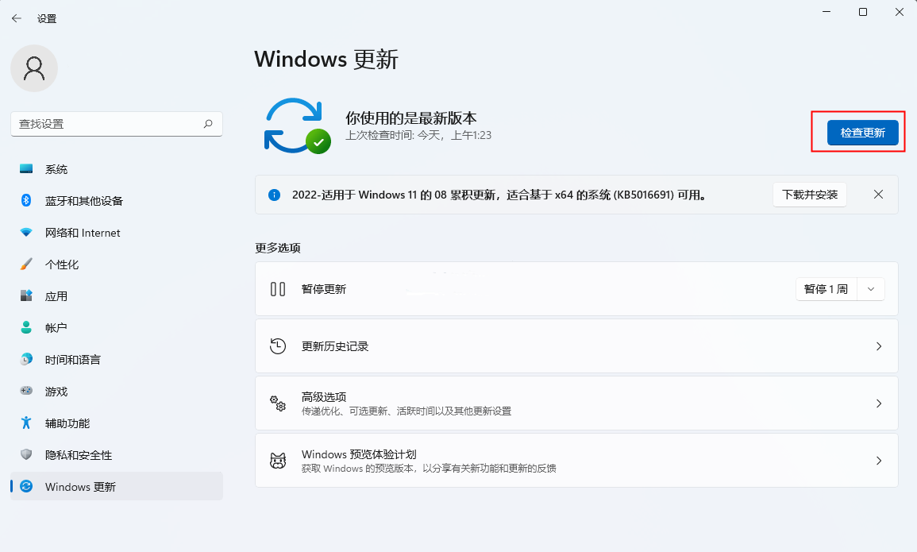
Task: Click the gamepad icon for 游戏
Action: click(26, 392)
